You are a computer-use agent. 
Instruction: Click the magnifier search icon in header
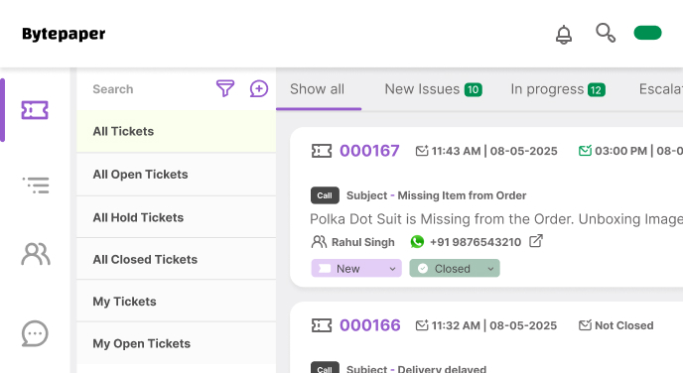[x=606, y=33]
